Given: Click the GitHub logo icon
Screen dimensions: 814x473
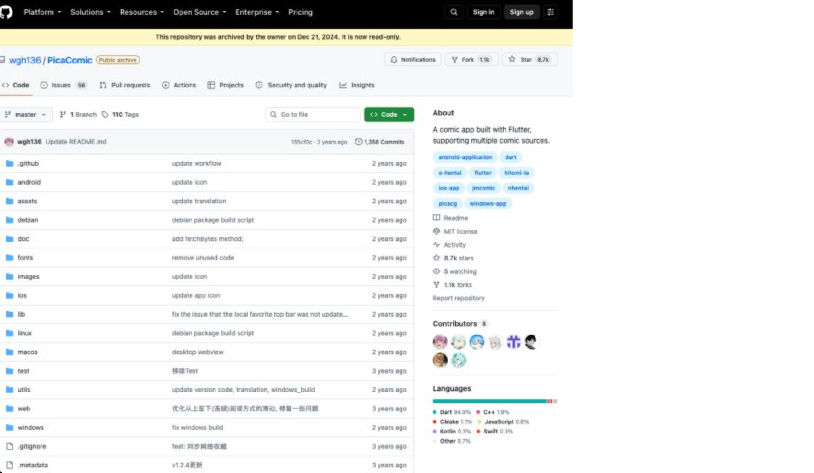Looking at the screenshot, I should coord(6,12).
